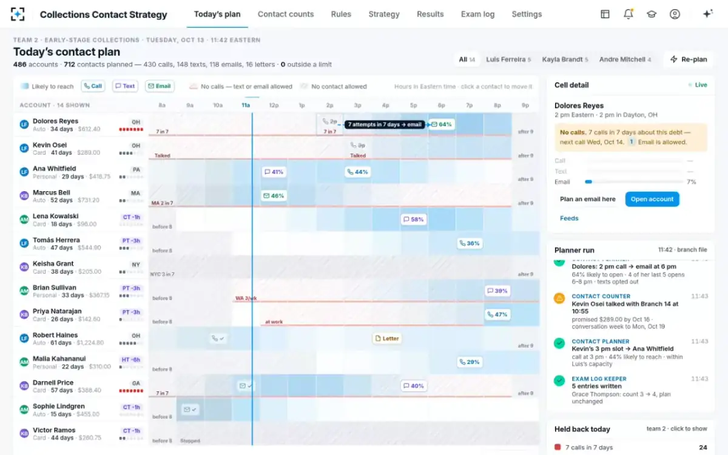728x455 pixels.
Task: Toggle the Call channel filter
Action: (93, 86)
